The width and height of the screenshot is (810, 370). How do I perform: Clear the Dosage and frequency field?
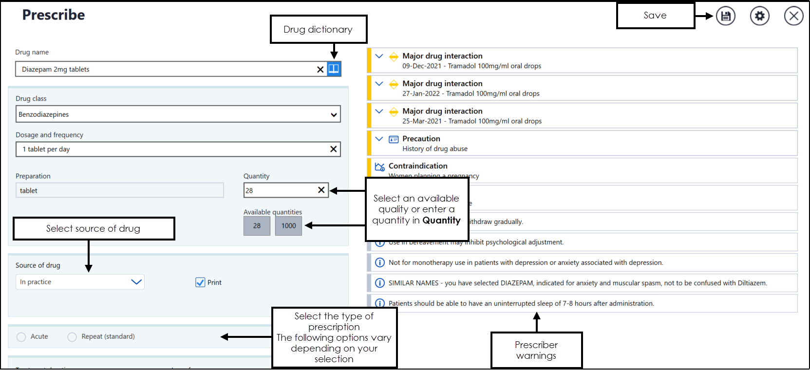coord(333,149)
